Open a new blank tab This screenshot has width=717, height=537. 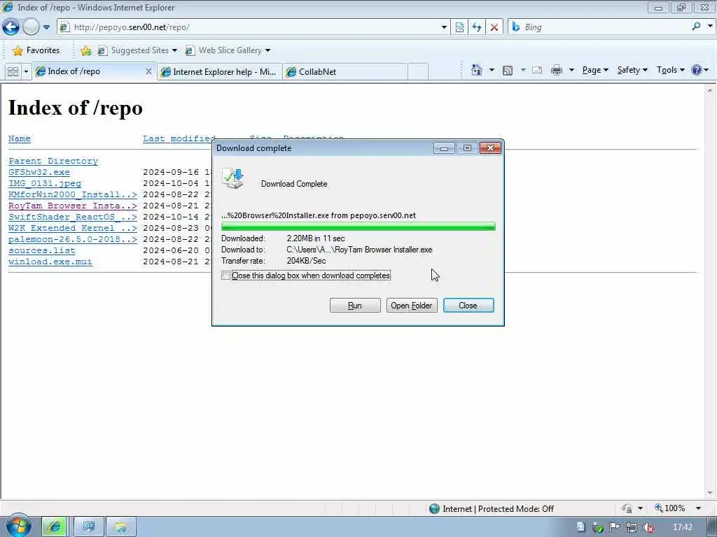[417, 72]
